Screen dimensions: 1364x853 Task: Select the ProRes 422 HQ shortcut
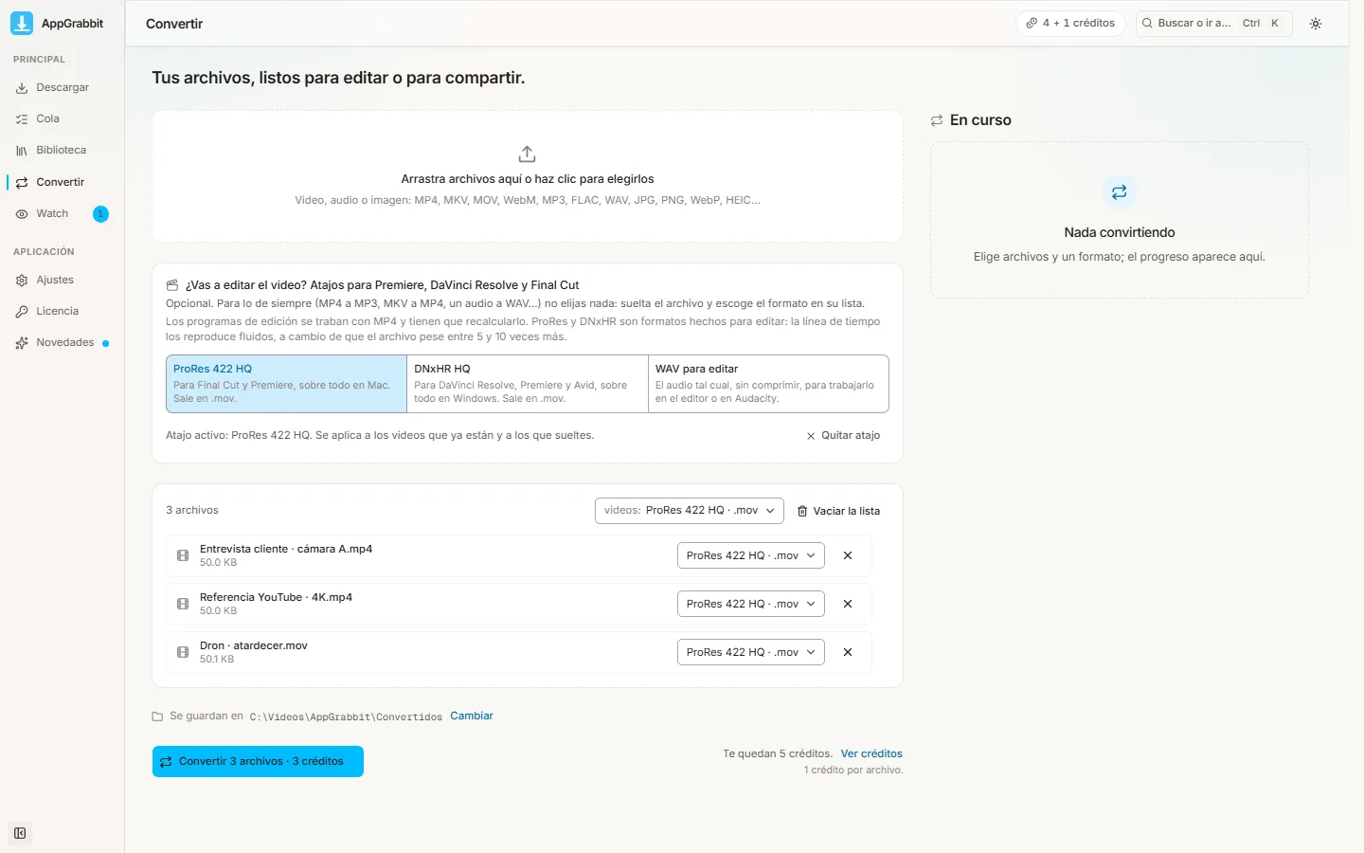click(286, 384)
